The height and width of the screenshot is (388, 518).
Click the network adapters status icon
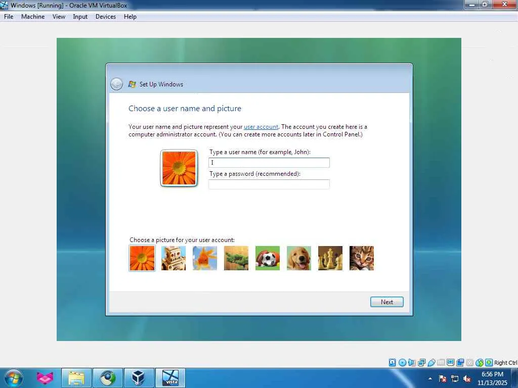tap(421, 363)
